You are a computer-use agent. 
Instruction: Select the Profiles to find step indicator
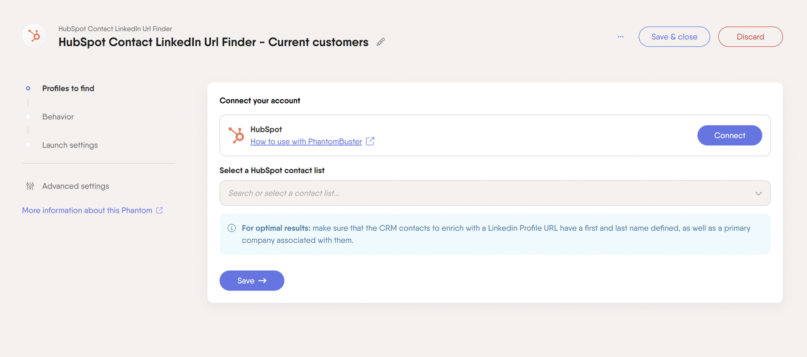point(28,88)
